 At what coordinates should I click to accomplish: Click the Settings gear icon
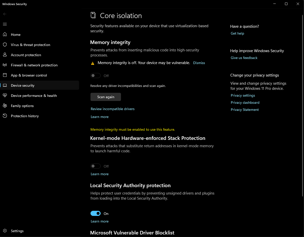click(5, 231)
